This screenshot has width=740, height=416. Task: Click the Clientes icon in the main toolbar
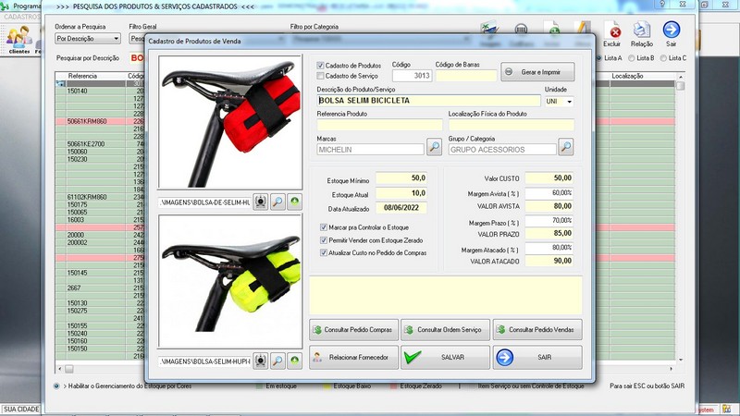19,40
